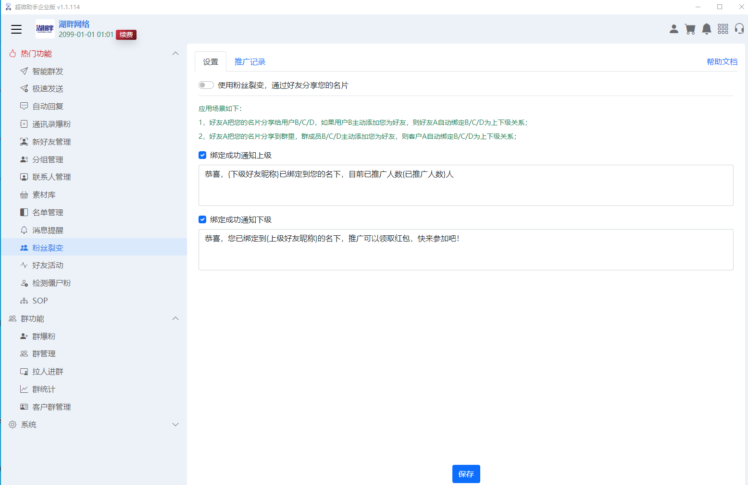Open the 帮助文档 link

pos(722,61)
